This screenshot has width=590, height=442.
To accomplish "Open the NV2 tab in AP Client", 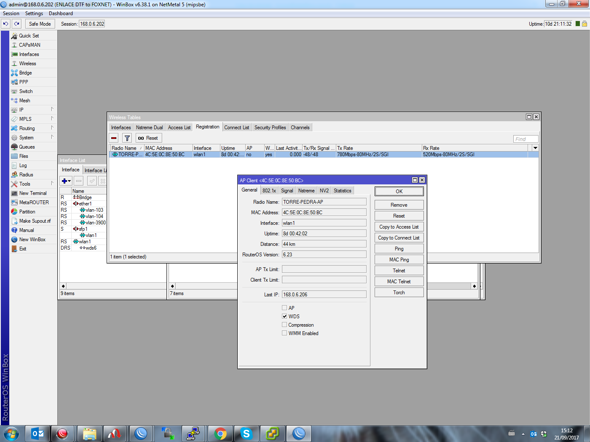I will pos(324,191).
